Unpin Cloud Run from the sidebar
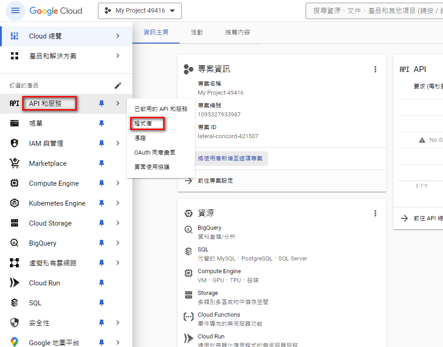Viewport: 443px width, 347px height. click(x=101, y=283)
